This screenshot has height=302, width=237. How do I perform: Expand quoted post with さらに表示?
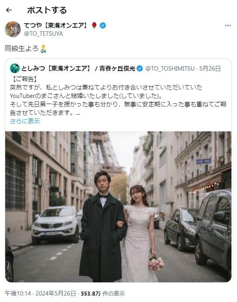click(25, 121)
